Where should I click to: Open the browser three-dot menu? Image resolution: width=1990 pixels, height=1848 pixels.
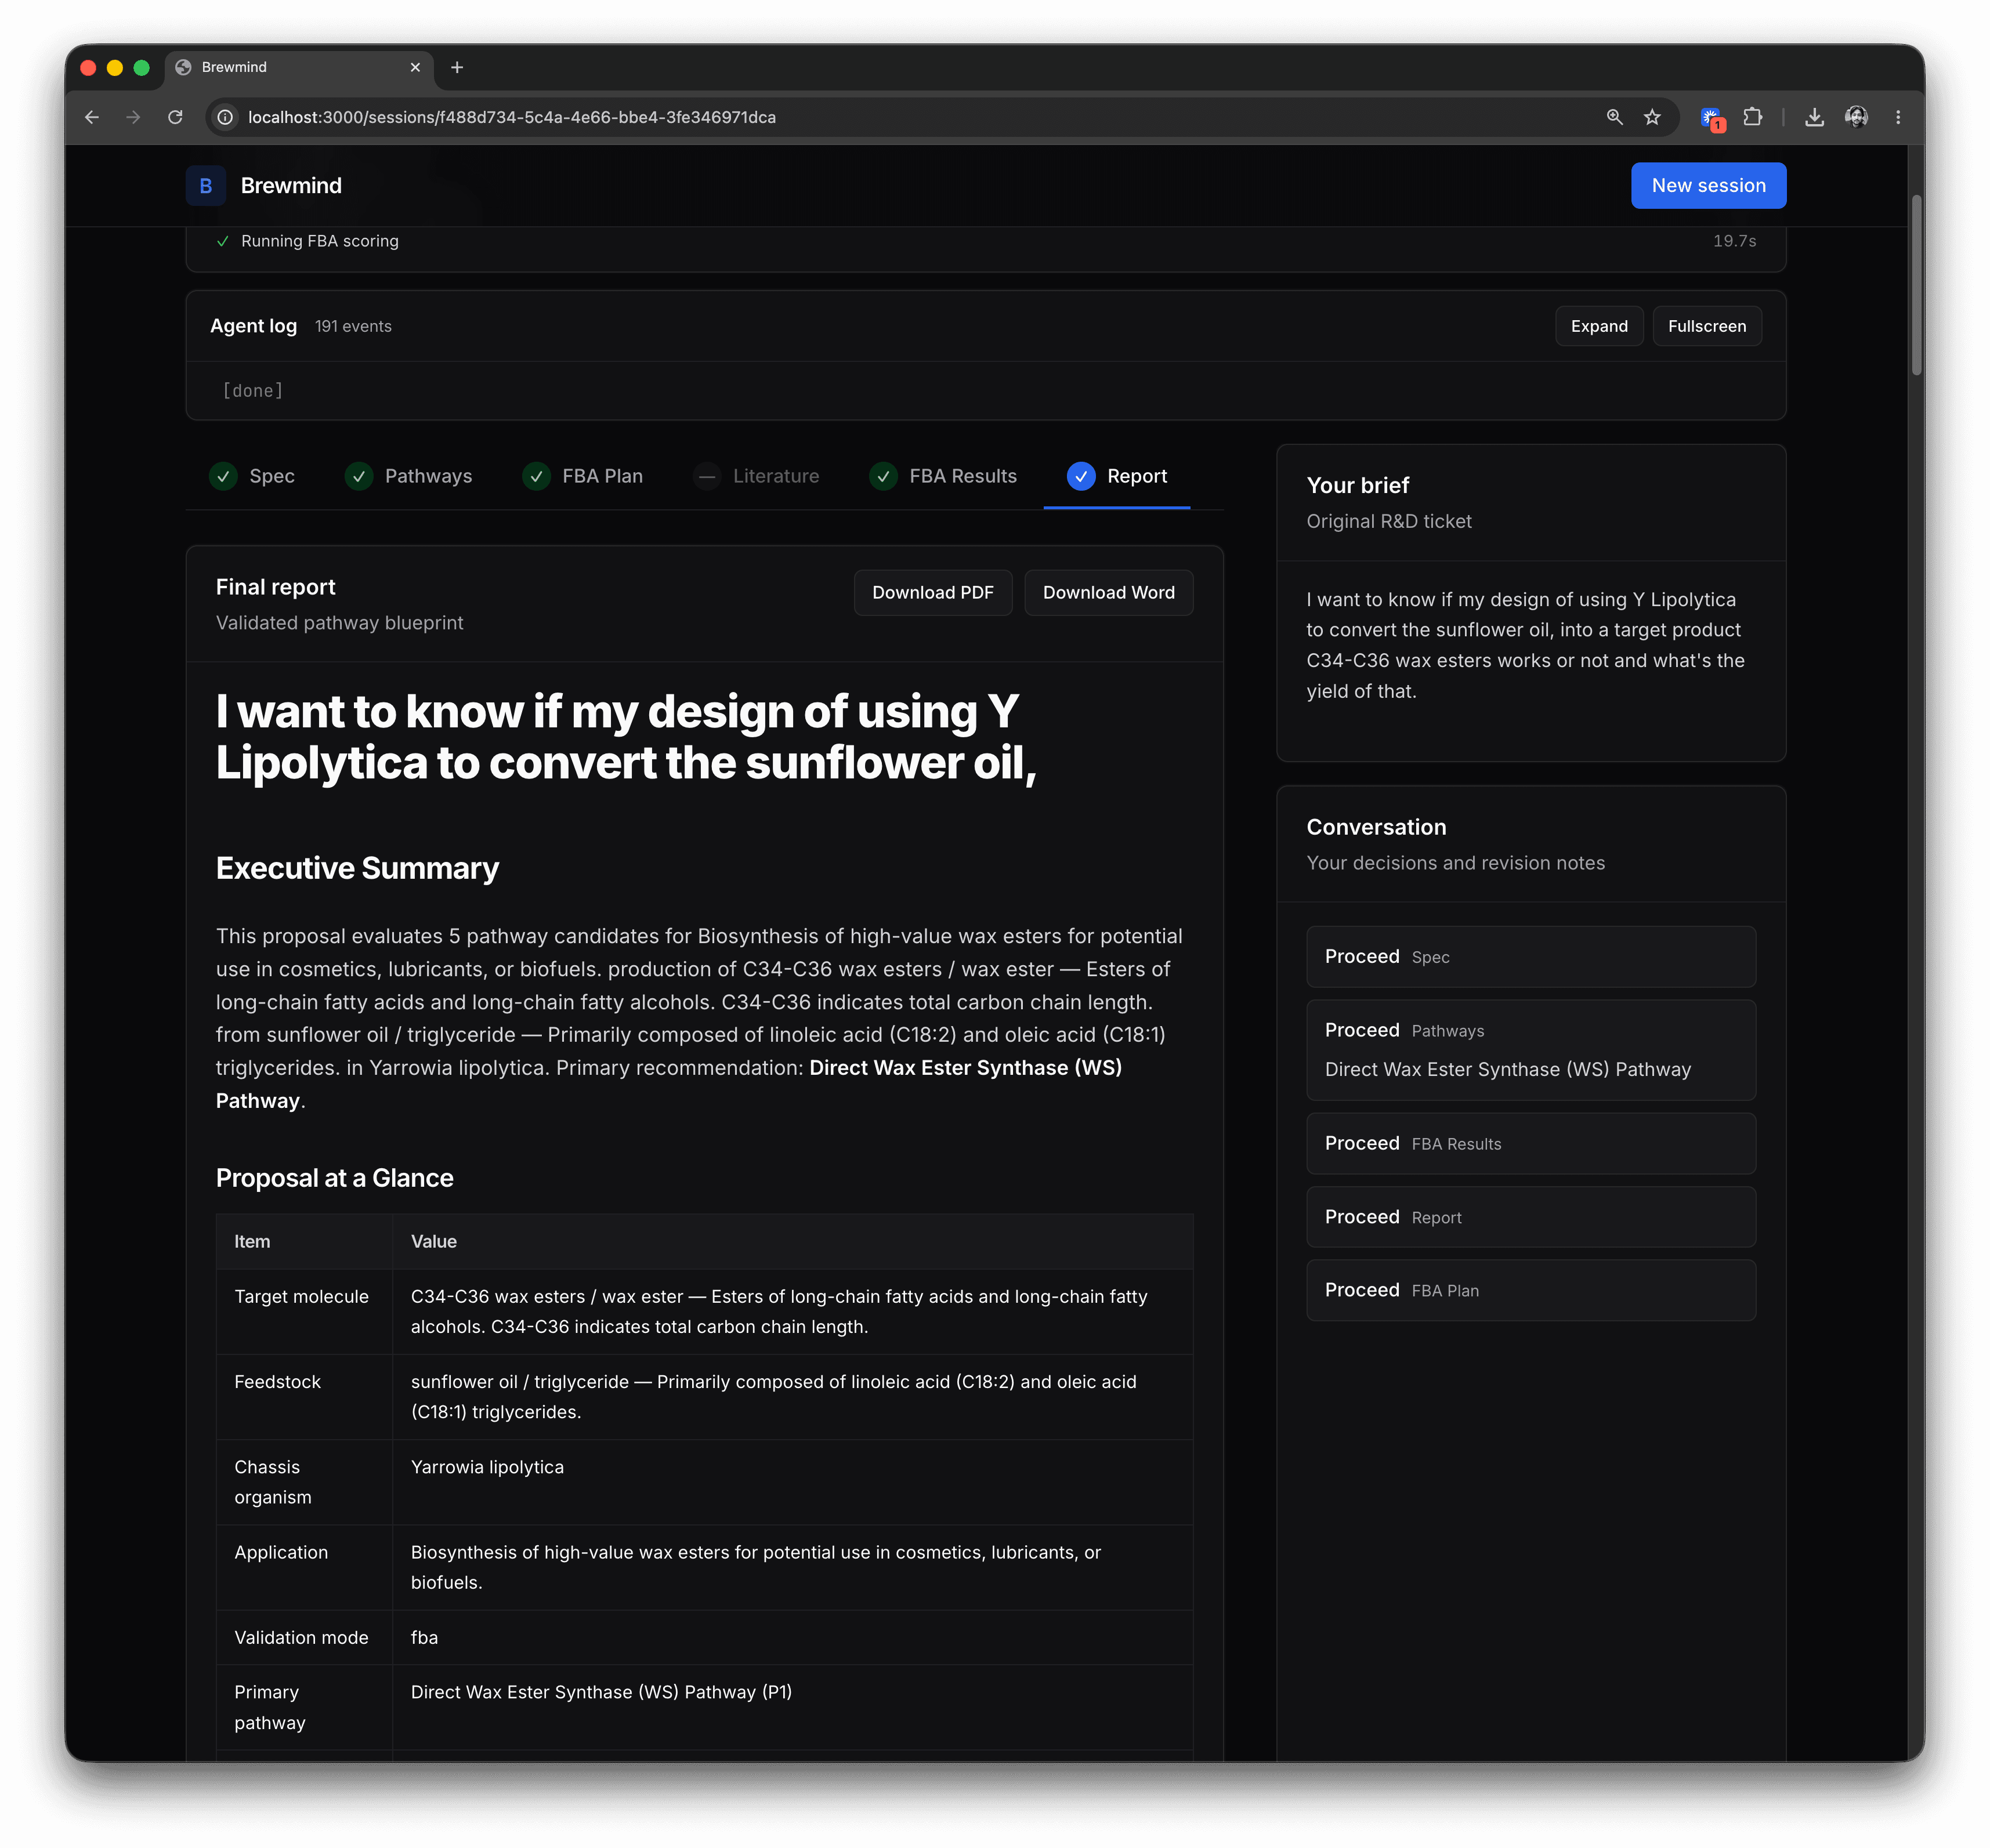pyautogui.click(x=1897, y=117)
